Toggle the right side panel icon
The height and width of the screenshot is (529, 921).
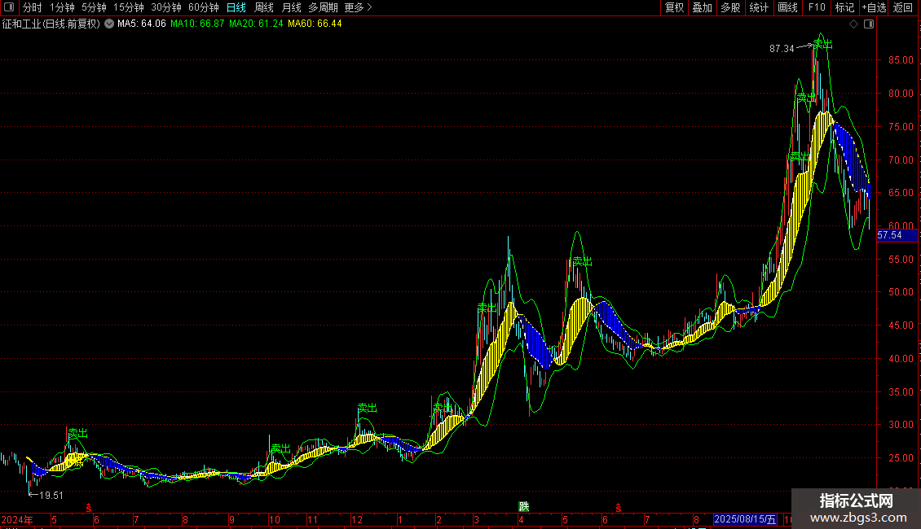(x=869, y=24)
